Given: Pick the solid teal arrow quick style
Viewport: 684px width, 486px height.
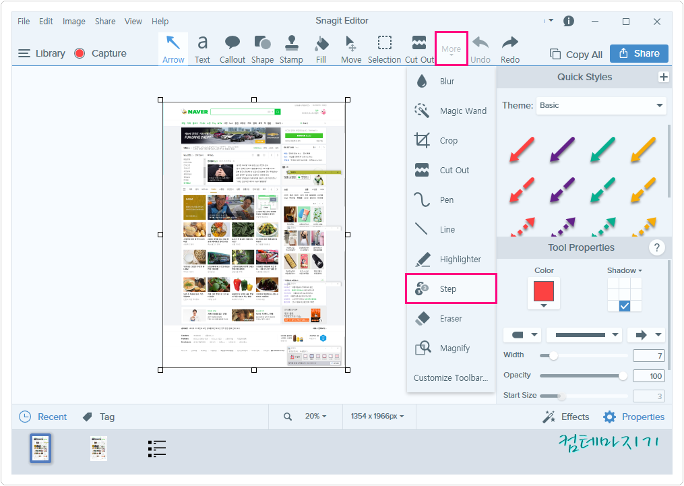Looking at the screenshot, I should [x=602, y=150].
